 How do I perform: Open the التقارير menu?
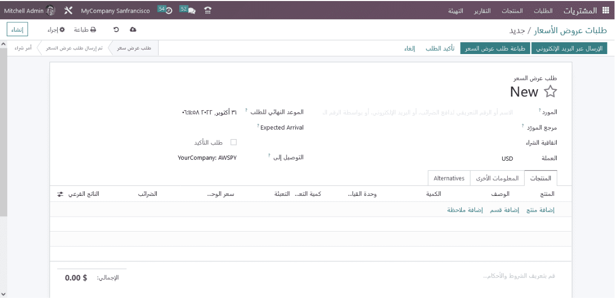point(482,11)
